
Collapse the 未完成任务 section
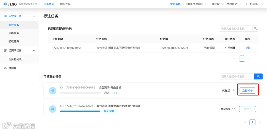point(34,16)
